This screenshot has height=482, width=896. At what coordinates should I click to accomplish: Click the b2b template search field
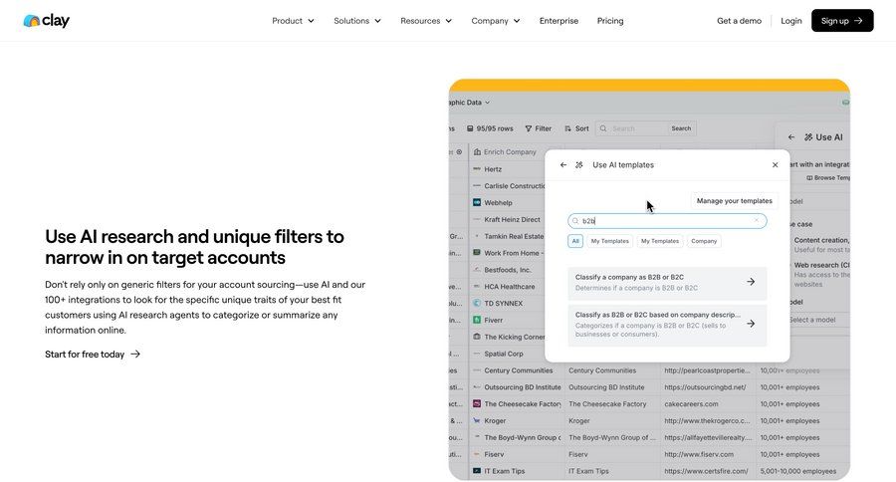pos(667,221)
